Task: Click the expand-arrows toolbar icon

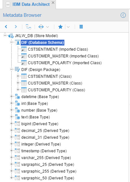Action: point(41,27)
